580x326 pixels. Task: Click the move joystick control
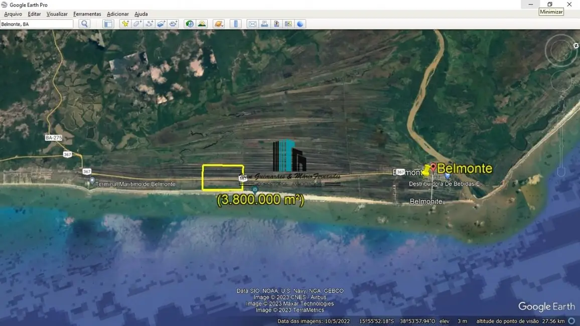(x=561, y=81)
